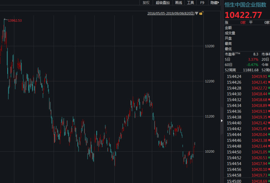Image resolution: width=270 pixels, height=183 pixels.
Task: Click 隐藏 to hide the panel
Action: pyautogui.click(x=214, y=2)
